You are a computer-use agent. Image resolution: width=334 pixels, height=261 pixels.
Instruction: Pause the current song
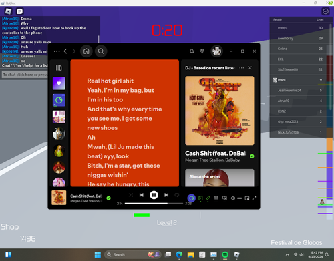[154, 195]
